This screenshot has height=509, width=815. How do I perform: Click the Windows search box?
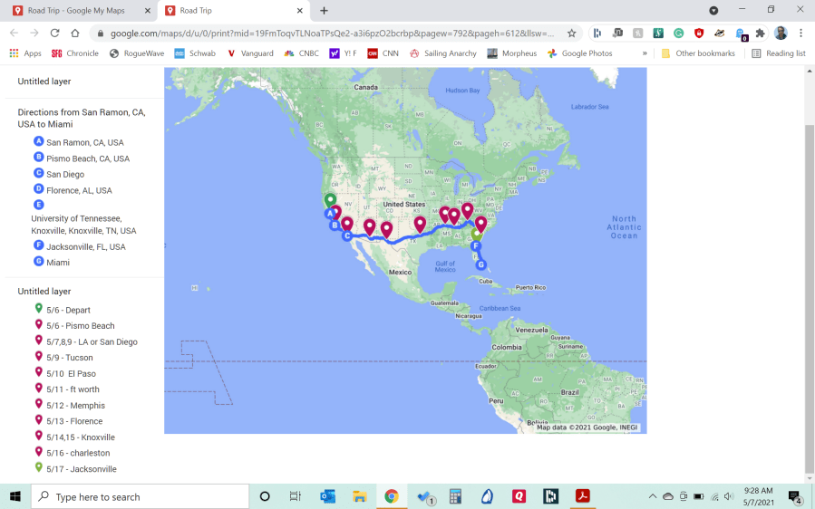(x=141, y=496)
